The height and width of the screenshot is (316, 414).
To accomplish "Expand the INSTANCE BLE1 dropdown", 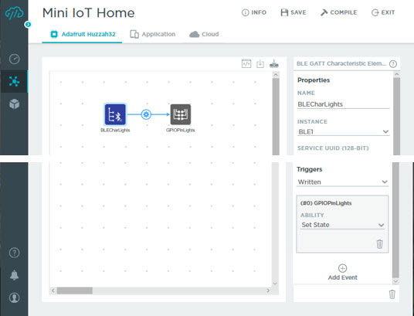I will pyautogui.click(x=343, y=131).
